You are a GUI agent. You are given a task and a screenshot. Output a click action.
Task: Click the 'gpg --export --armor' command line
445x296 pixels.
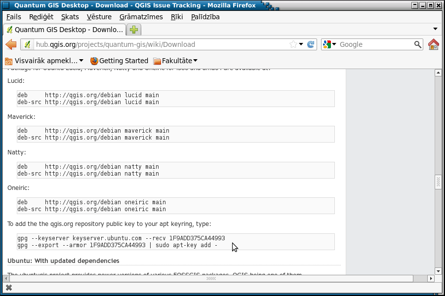pyautogui.click(x=118, y=245)
